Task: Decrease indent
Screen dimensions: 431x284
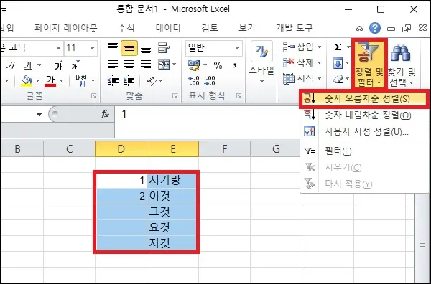Action: pyautogui.click(x=113, y=80)
